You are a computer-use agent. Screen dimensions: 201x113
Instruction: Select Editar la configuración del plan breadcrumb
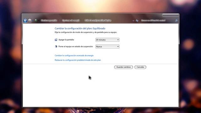(98, 20)
